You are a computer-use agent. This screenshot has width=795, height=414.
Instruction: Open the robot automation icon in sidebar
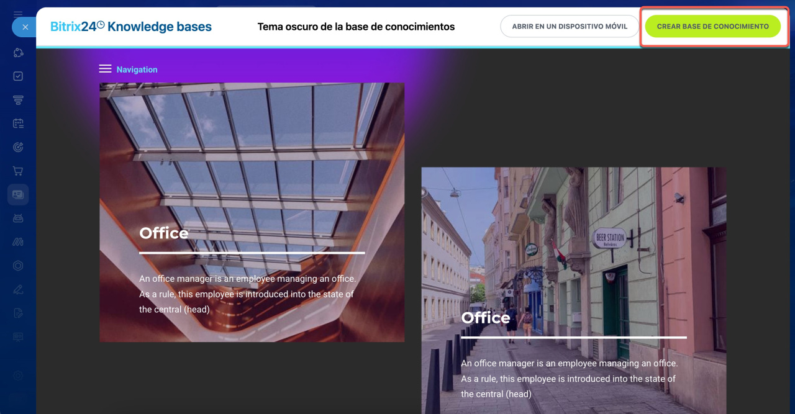[18, 218]
